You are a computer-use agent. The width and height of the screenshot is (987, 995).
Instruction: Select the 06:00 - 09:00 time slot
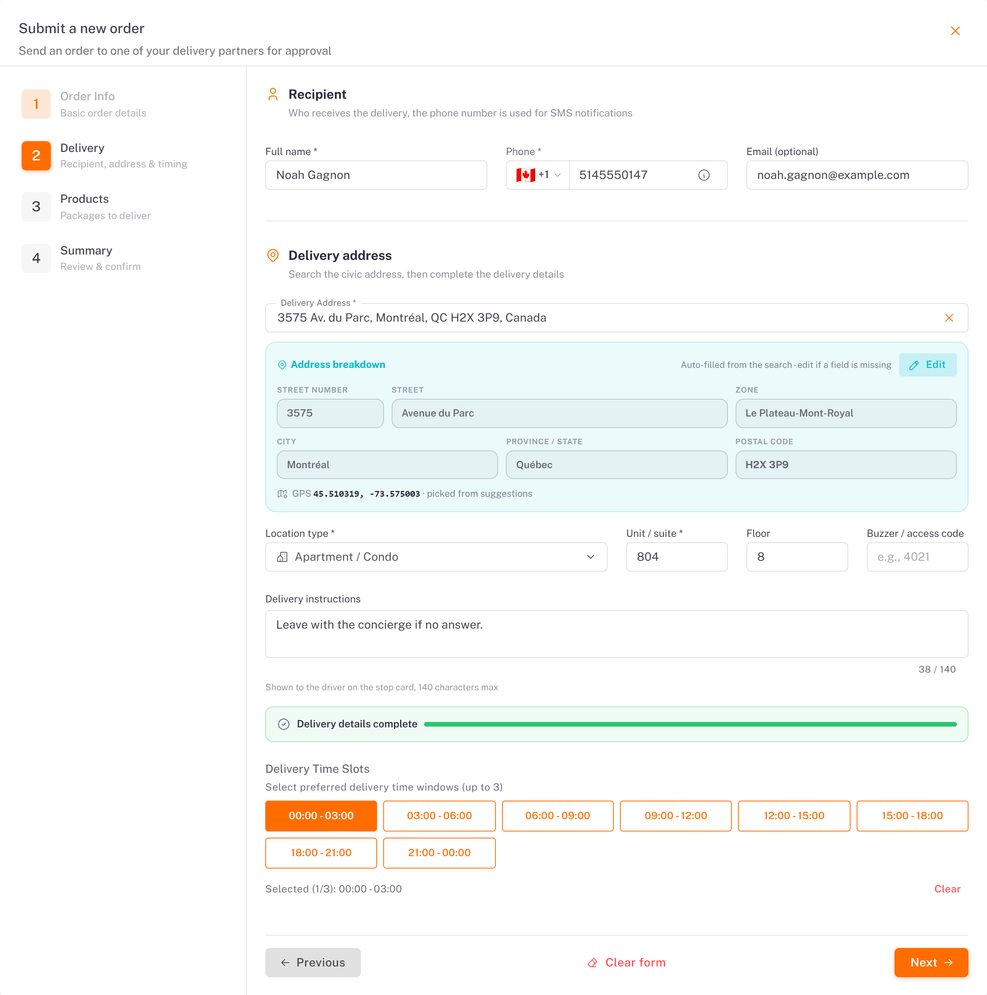pyautogui.click(x=558, y=816)
